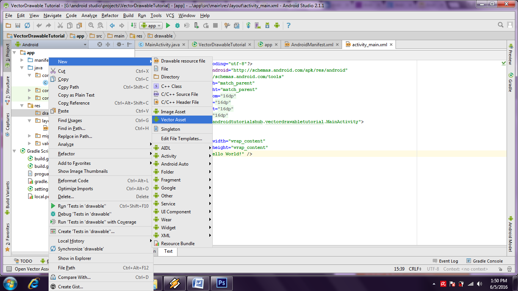
Task: Click the Cut scissors toolbar icon
Action: coord(60,25)
